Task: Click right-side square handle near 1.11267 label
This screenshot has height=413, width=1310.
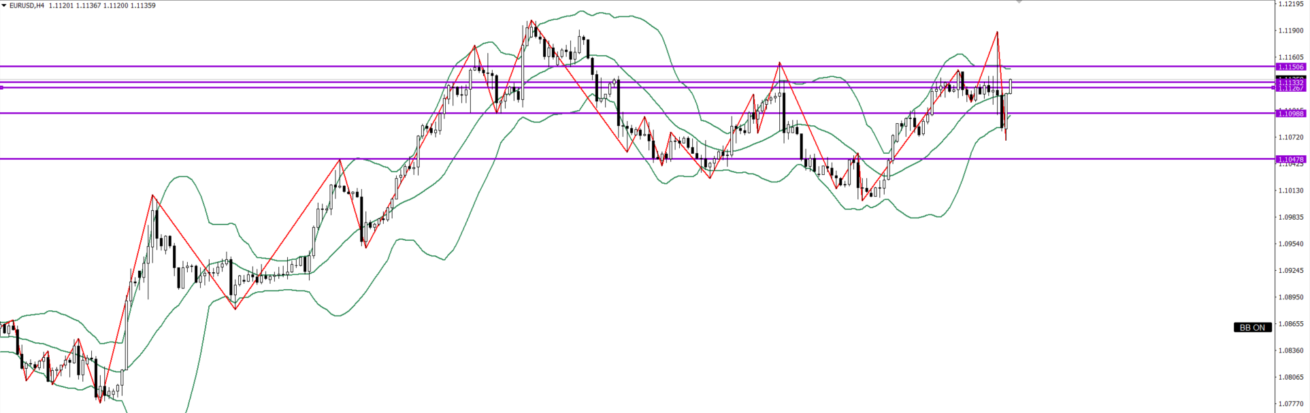Action: click(x=1274, y=87)
